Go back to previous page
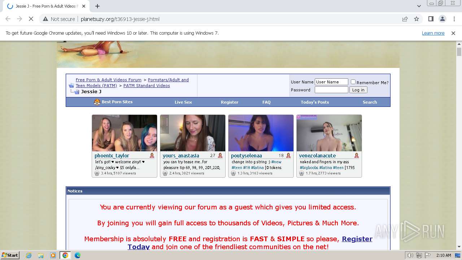The height and width of the screenshot is (260, 462). pyautogui.click(x=8, y=19)
